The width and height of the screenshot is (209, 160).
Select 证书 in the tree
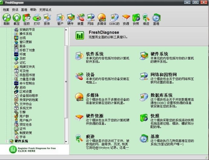point(22,129)
